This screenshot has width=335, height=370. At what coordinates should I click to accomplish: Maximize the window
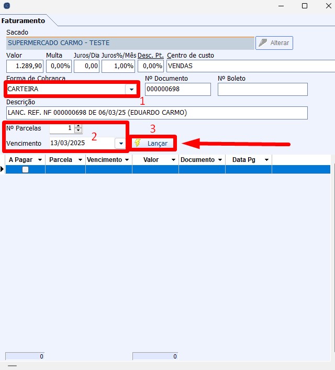pos(305,6)
